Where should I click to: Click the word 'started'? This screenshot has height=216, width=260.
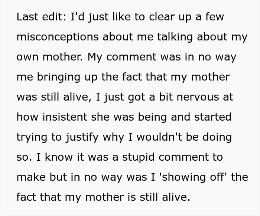tap(213, 117)
